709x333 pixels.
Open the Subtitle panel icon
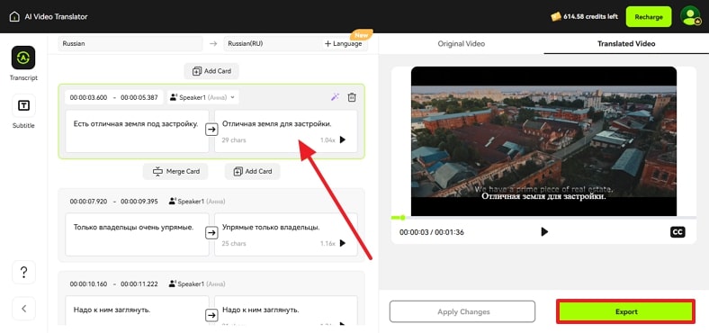(x=23, y=106)
